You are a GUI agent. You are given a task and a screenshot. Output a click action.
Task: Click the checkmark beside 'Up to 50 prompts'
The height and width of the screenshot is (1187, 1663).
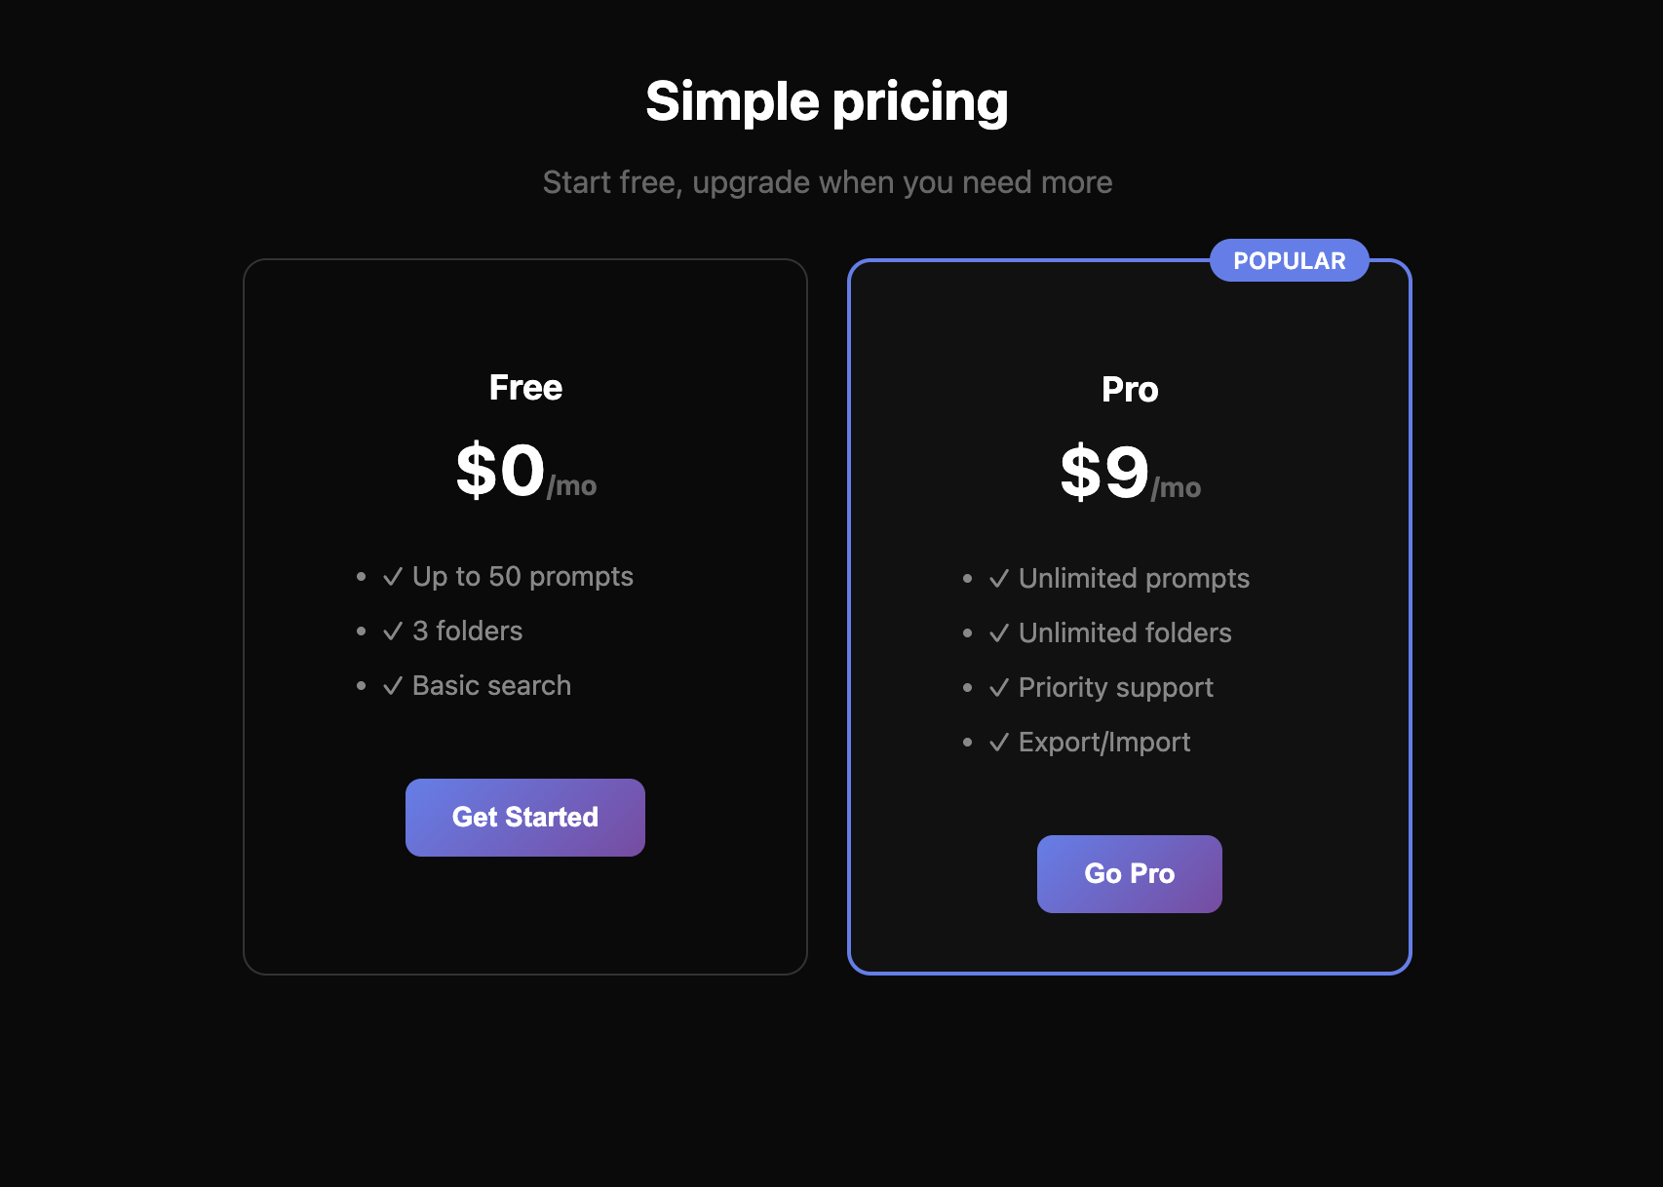393,576
